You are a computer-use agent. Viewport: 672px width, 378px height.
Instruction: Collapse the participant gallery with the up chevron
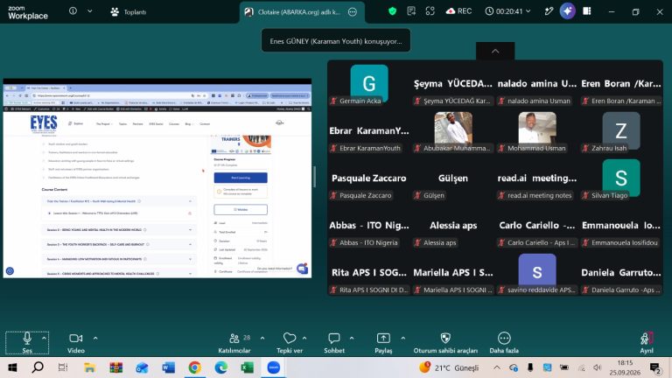495,51
